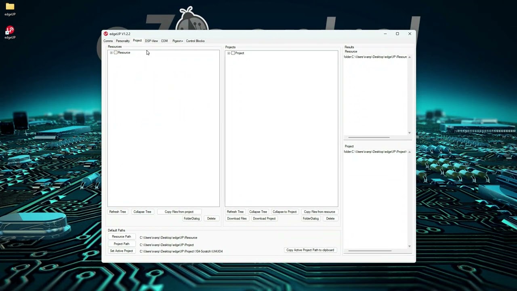Open the Comms tab
517x291 pixels.
pos(108,41)
